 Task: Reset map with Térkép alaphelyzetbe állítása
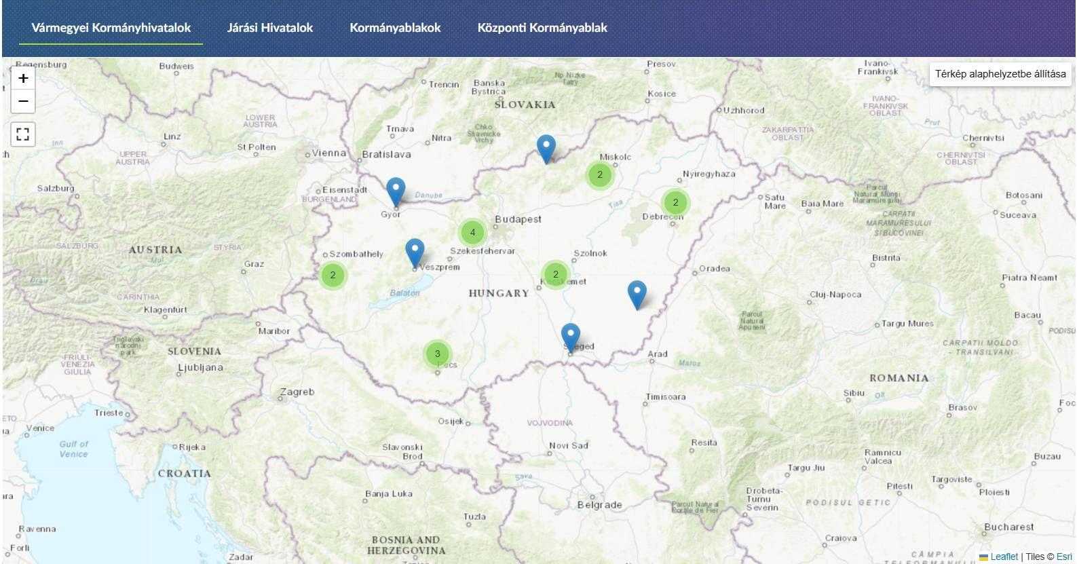pos(1000,74)
